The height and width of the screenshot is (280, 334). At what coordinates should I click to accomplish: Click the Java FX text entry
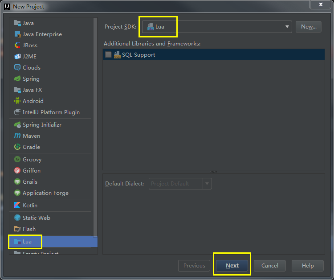[33, 90]
